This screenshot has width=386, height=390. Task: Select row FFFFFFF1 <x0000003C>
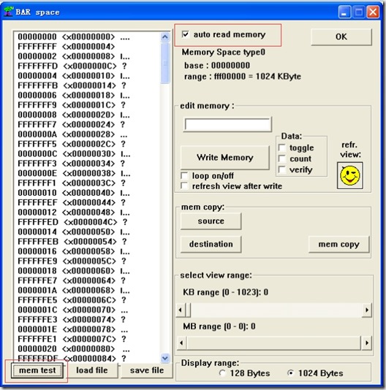pos(87,183)
